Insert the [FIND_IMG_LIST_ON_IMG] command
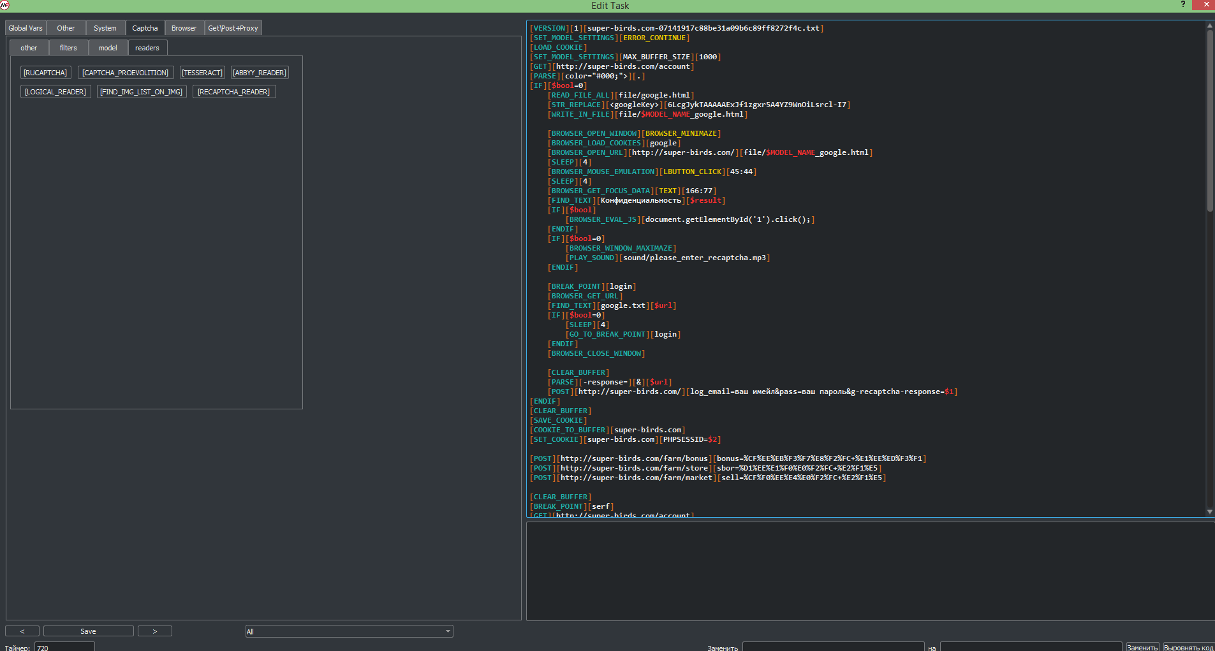 click(142, 92)
